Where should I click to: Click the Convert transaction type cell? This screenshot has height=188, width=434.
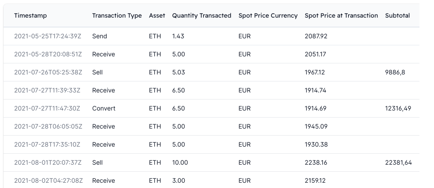click(104, 108)
